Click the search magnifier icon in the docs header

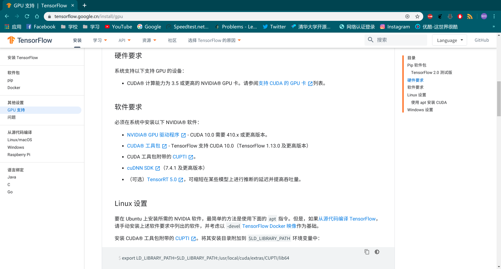(371, 40)
